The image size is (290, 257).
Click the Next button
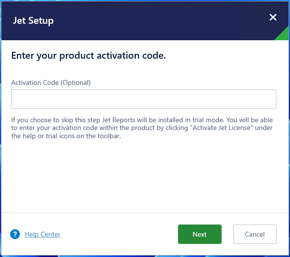[x=200, y=234]
